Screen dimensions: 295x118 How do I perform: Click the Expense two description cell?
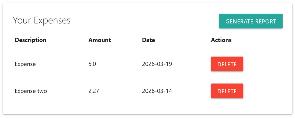tap(31, 91)
